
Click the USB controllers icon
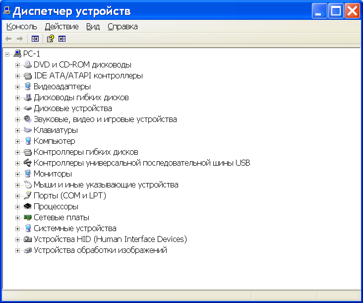tap(28, 163)
